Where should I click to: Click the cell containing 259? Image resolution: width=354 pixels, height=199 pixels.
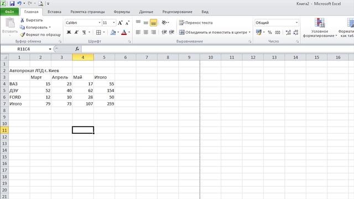click(104, 104)
